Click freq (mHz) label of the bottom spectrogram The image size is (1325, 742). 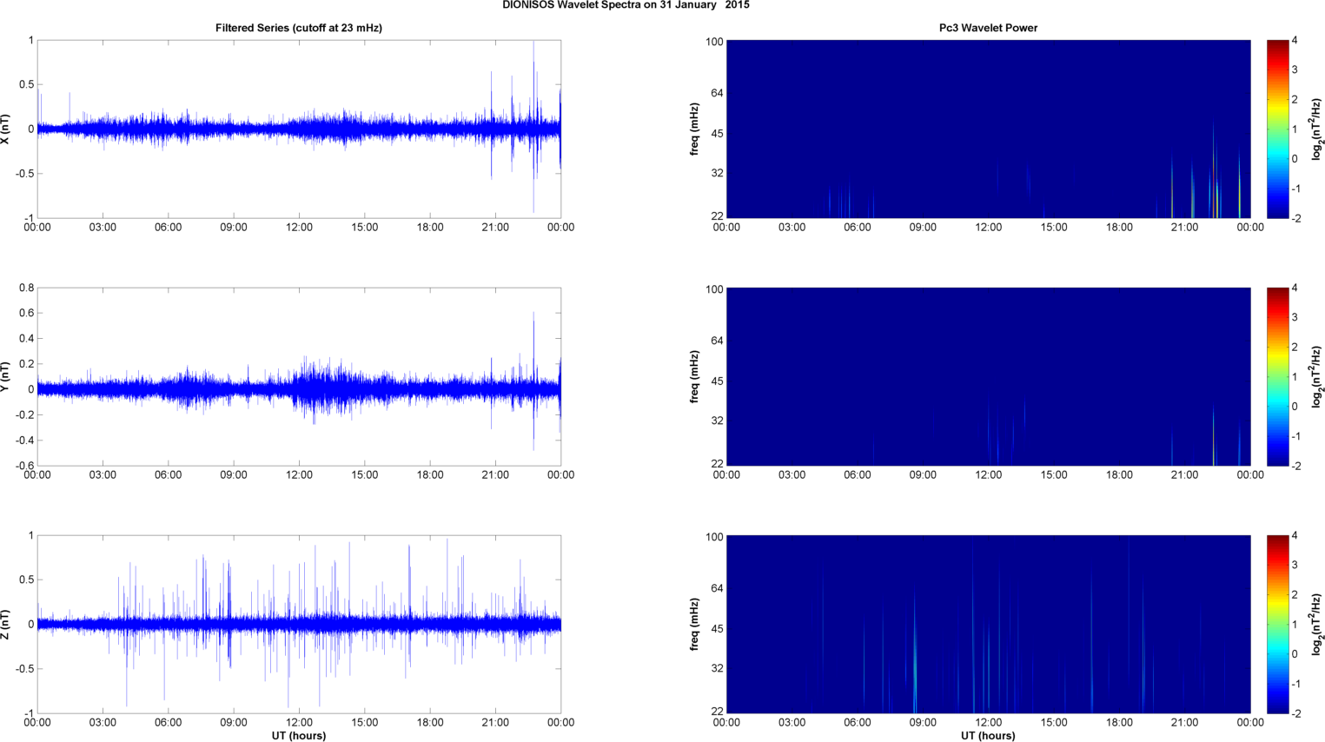point(695,624)
